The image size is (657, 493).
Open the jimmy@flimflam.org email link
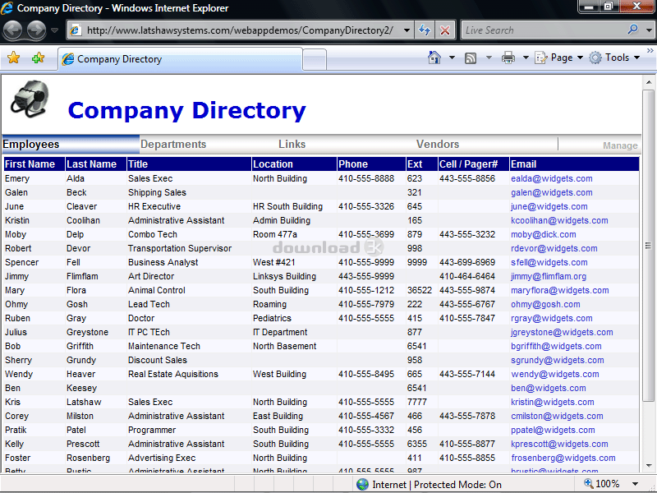549,276
